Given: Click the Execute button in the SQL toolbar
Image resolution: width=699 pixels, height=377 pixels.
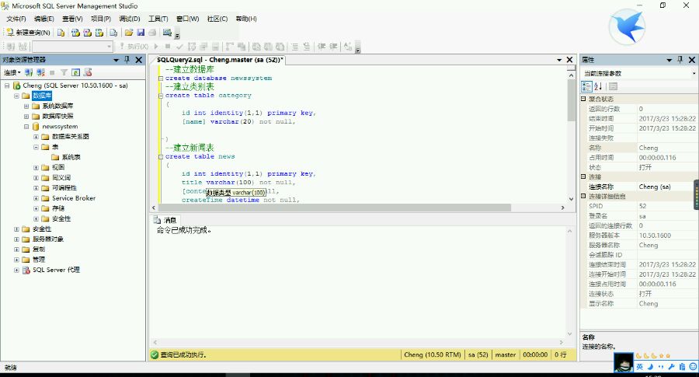Looking at the screenshot, I should point(134,47).
